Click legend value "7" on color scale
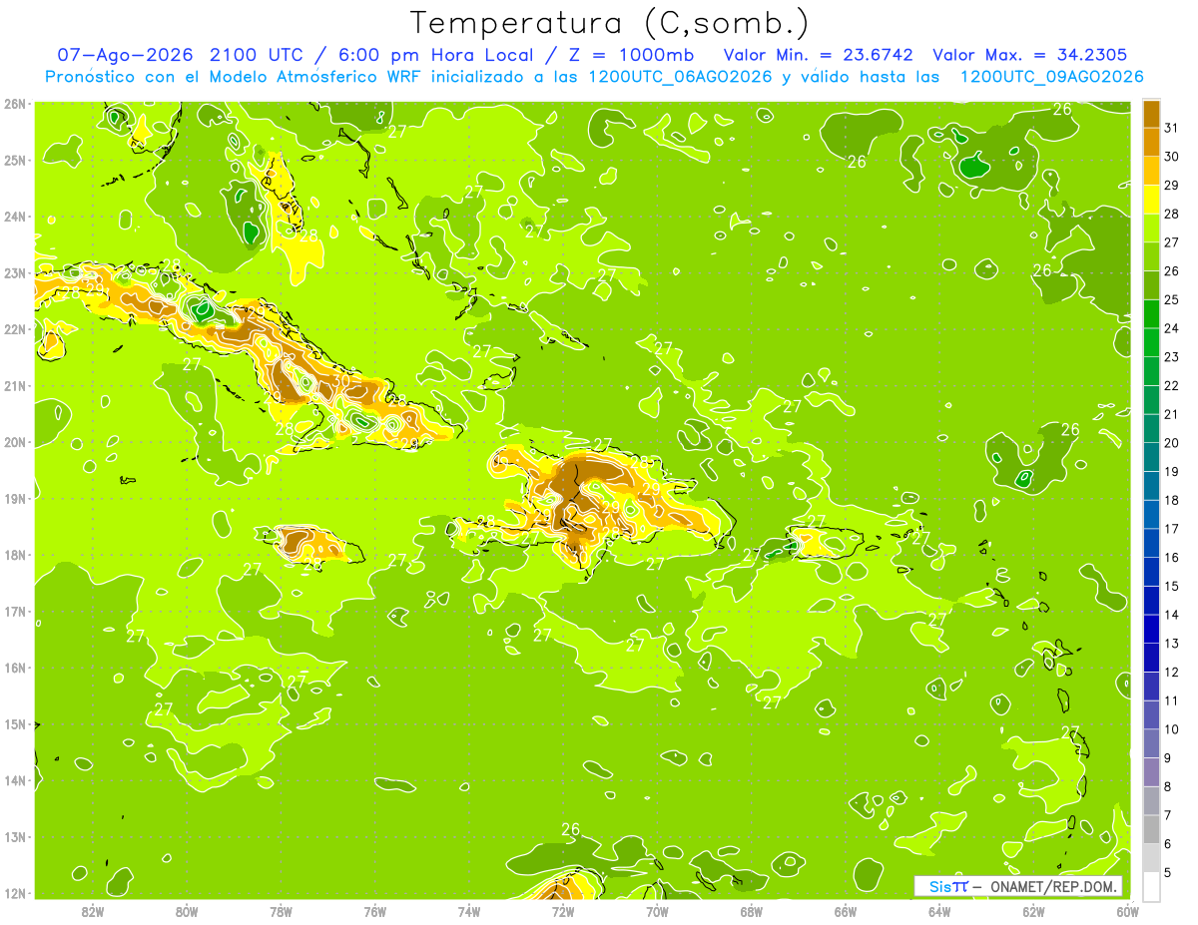Image resolution: width=1198 pixels, height=925 pixels. click(x=1168, y=815)
